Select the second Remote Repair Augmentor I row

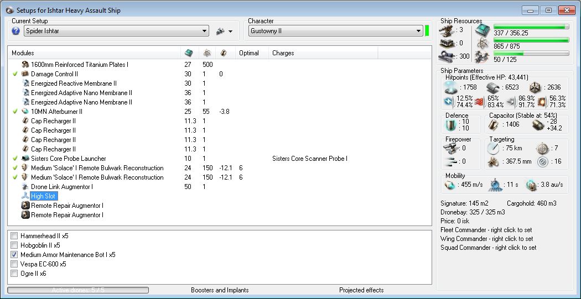[67, 215]
